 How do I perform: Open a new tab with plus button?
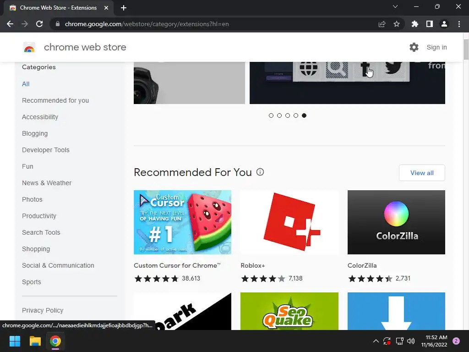coord(124,8)
